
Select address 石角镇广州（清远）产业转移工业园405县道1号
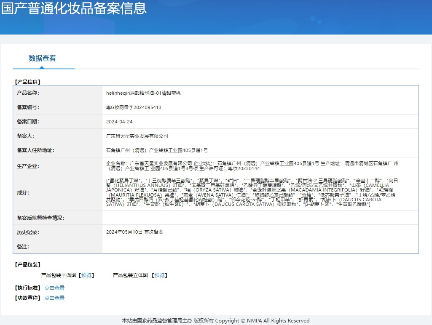click(x=157, y=150)
